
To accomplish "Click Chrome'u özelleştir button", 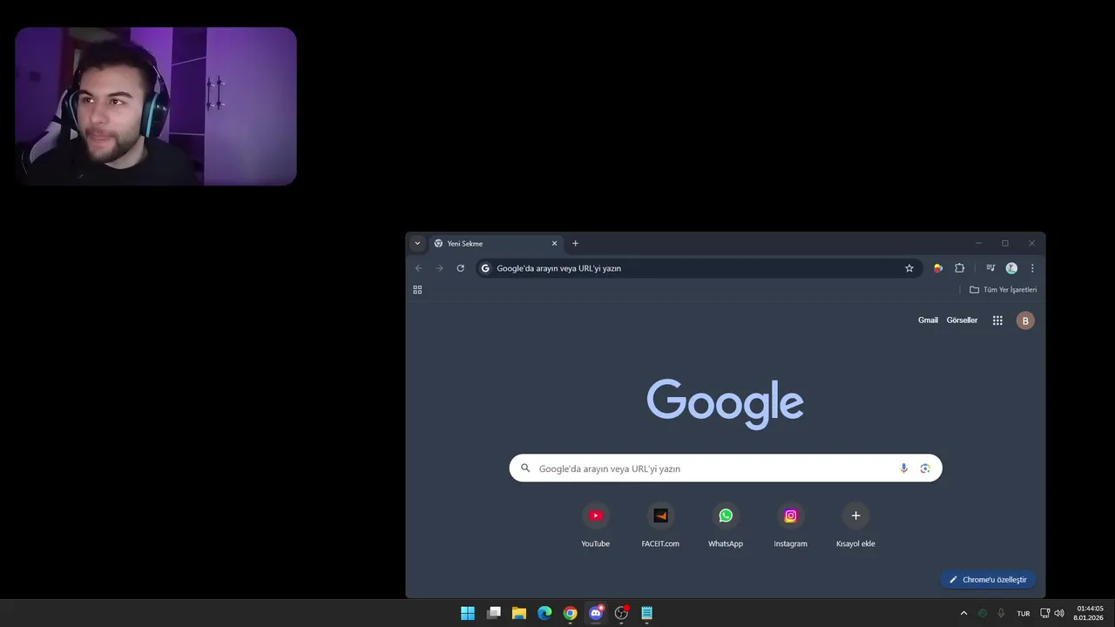I will [x=988, y=579].
